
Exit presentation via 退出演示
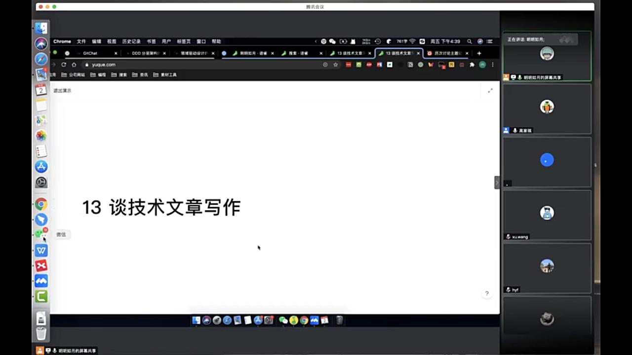pyautogui.click(x=62, y=91)
